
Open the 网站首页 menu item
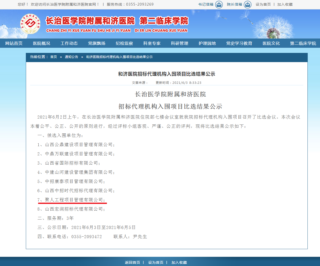tap(14, 43)
